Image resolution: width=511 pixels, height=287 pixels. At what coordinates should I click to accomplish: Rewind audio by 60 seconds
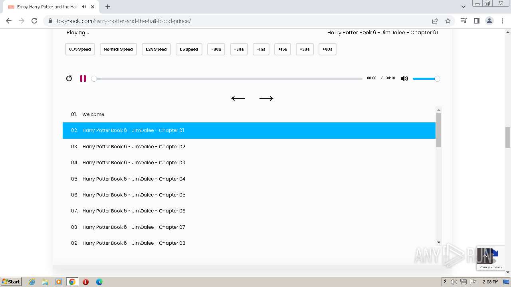point(216,49)
